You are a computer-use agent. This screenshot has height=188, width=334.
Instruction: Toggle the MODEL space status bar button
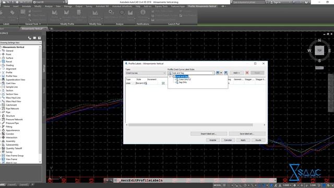tap(217, 185)
